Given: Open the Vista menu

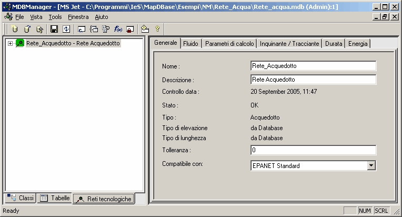Looking at the screenshot, I should tap(36, 17).
